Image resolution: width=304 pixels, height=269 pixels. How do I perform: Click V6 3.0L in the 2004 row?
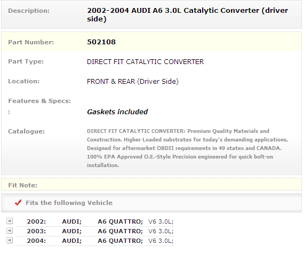[161, 241]
